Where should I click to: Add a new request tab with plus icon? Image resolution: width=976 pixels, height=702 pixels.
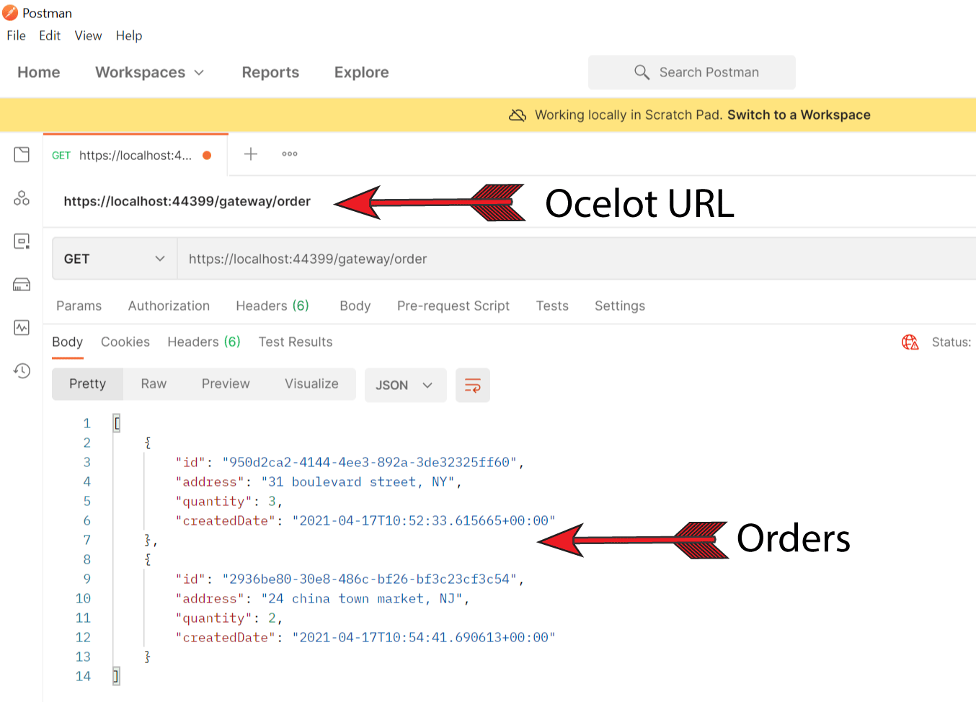point(251,154)
